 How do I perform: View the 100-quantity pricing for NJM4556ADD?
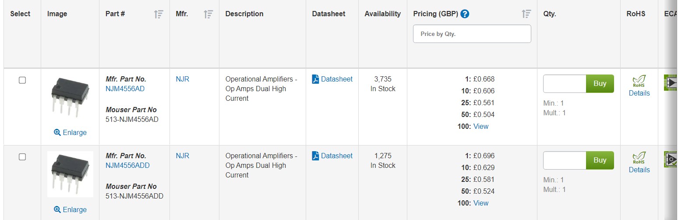(x=481, y=203)
